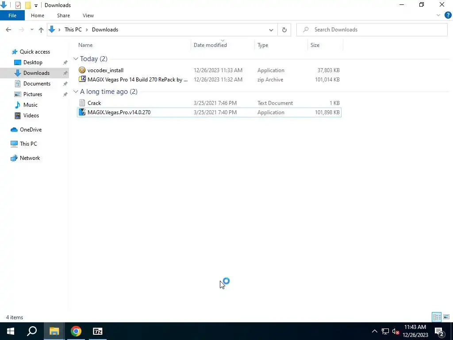Select the MAGIX Vegas Pro zip archive icon

(82, 79)
